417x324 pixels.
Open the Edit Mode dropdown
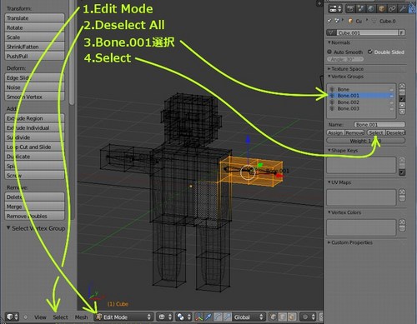pyautogui.click(x=123, y=317)
